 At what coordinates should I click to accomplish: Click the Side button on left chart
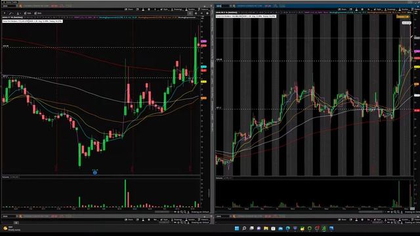(28, 13)
